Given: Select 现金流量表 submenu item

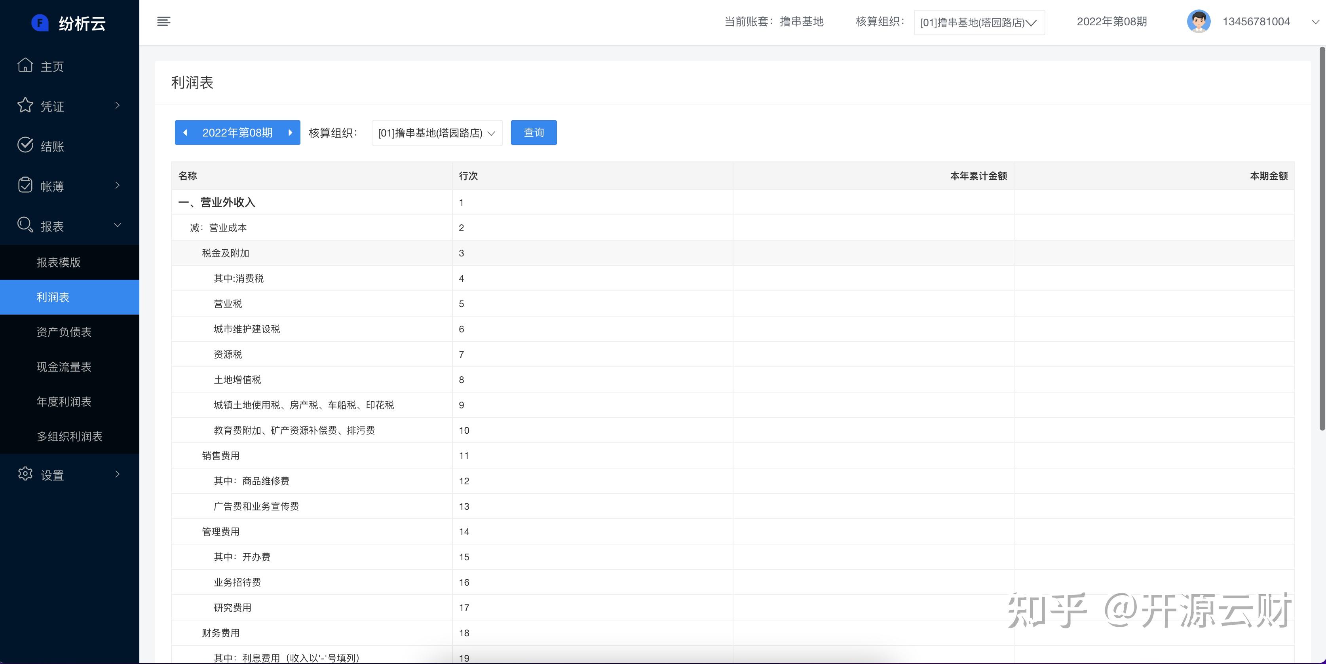Looking at the screenshot, I should (70, 367).
